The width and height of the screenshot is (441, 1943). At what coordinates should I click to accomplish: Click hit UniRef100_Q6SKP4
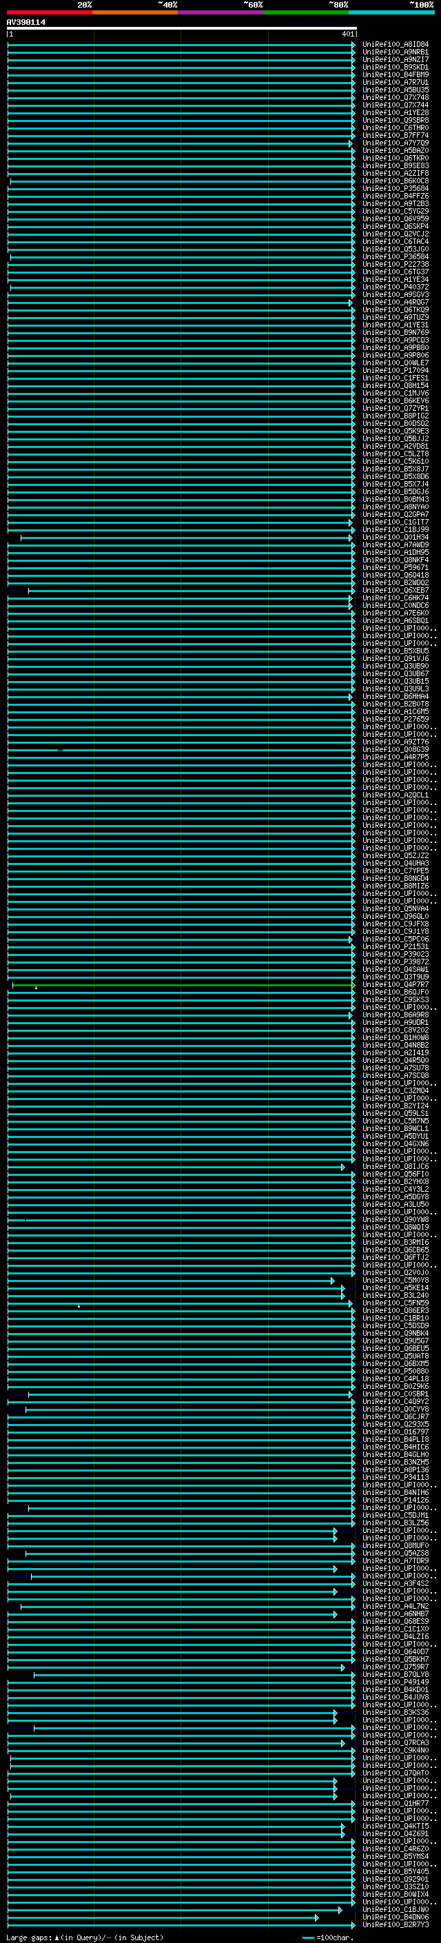coord(395,226)
